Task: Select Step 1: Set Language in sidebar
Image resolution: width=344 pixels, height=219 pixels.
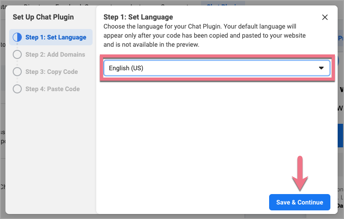Action: [54, 37]
